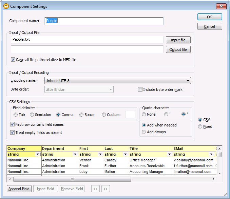Click the OK button
Viewport: 230px width, 199px height.
pos(210,17)
